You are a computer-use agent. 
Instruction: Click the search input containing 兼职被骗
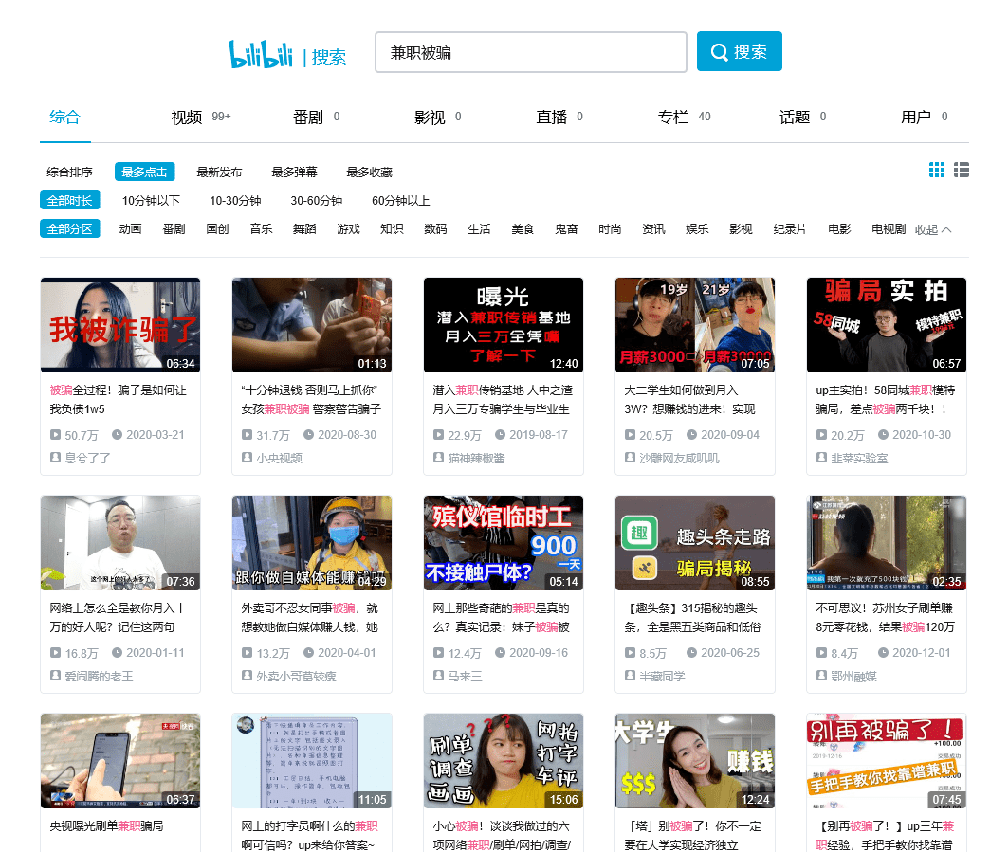tap(531, 52)
